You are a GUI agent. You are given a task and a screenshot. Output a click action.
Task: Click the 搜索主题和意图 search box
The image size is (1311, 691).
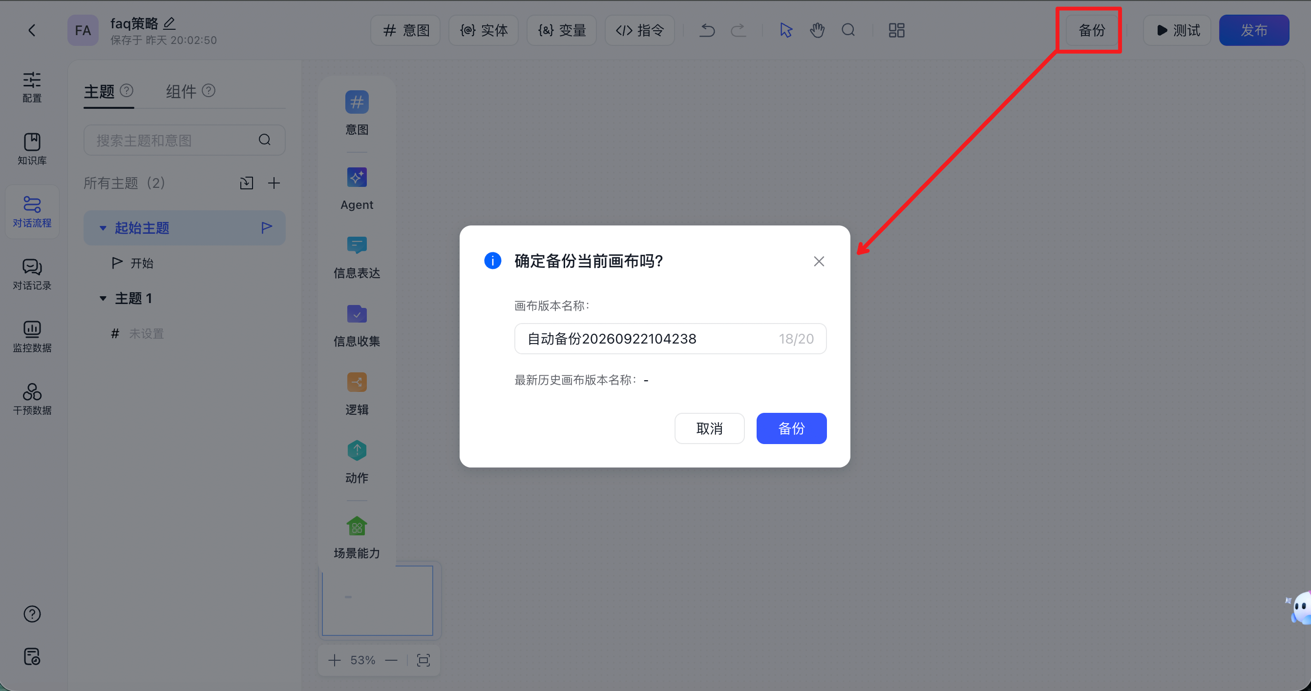click(x=184, y=141)
